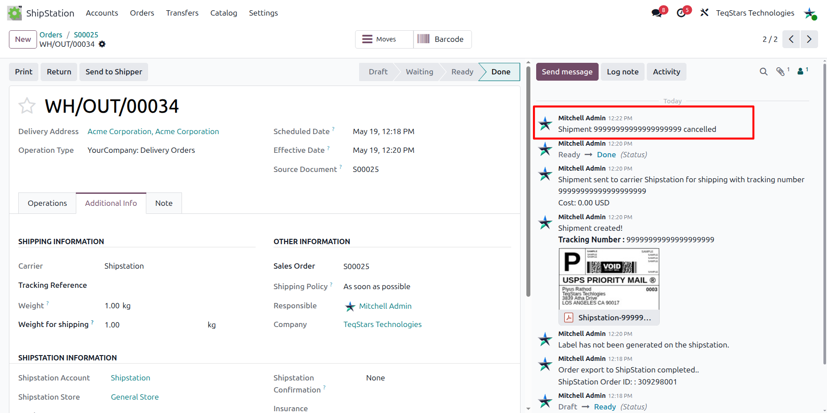Image resolution: width=827 pixels, height=413 pixels.
Task: Click the Mitchell Admin avatar on cancelled message
Action: 545,123
